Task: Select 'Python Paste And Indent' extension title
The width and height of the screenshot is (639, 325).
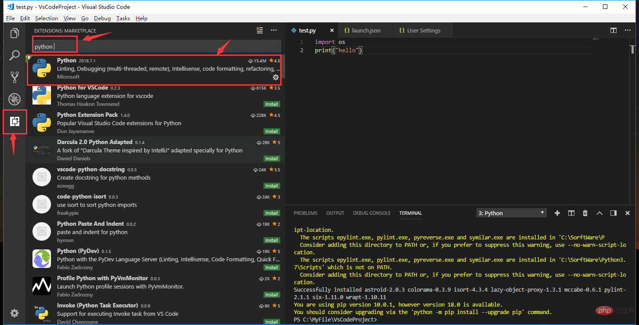Action: [90, 224]
